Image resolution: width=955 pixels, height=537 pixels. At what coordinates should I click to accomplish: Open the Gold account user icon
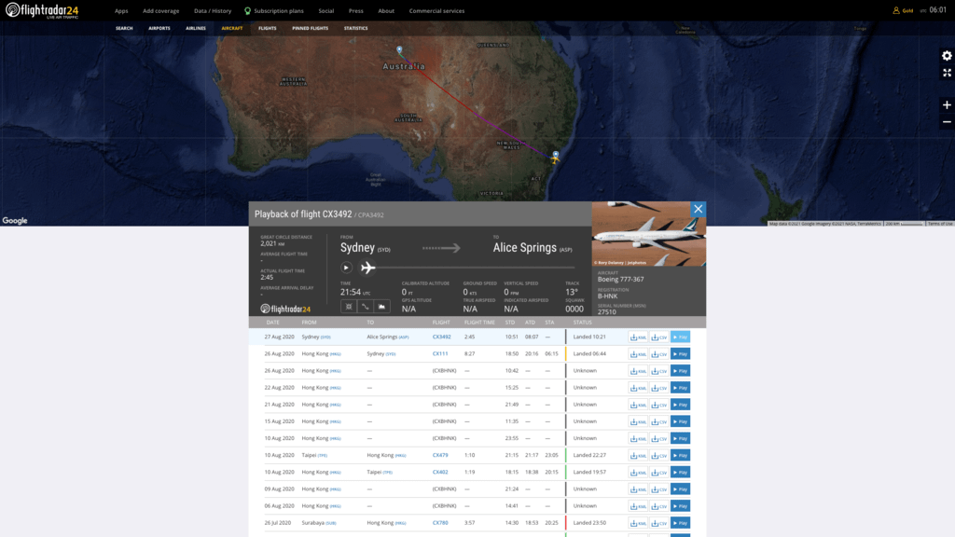click(x=896, y=10)
